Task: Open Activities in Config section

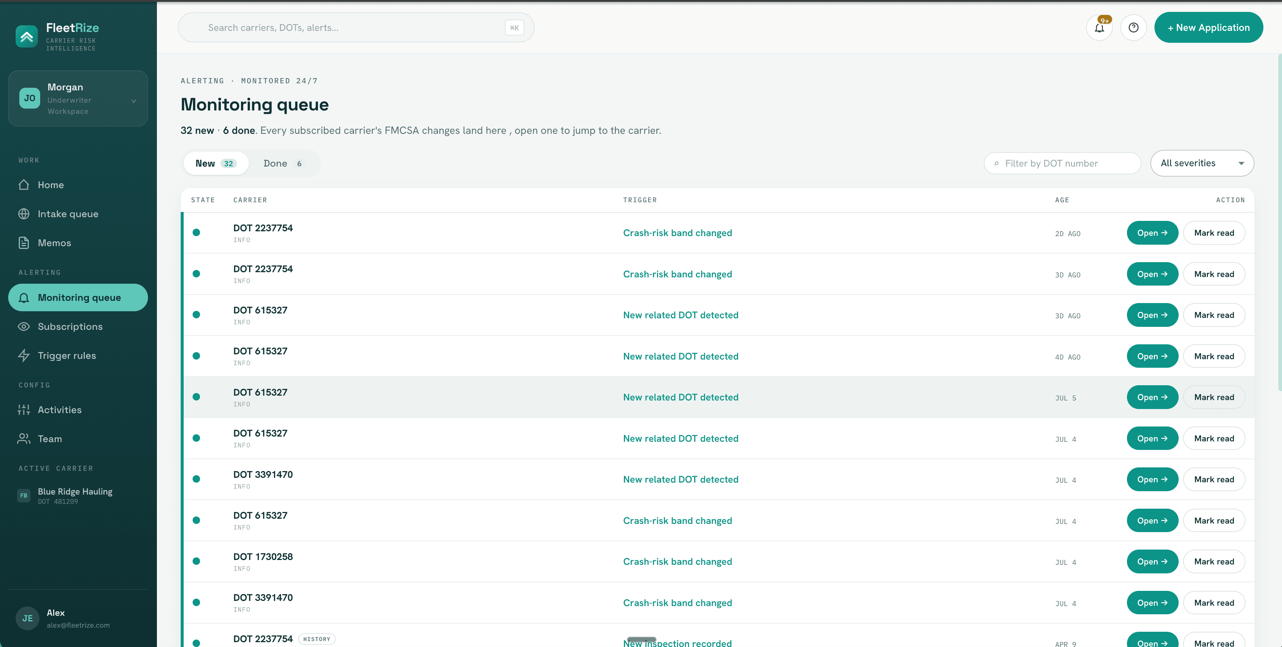Action: pyautogui.click(x=78, y=410)
